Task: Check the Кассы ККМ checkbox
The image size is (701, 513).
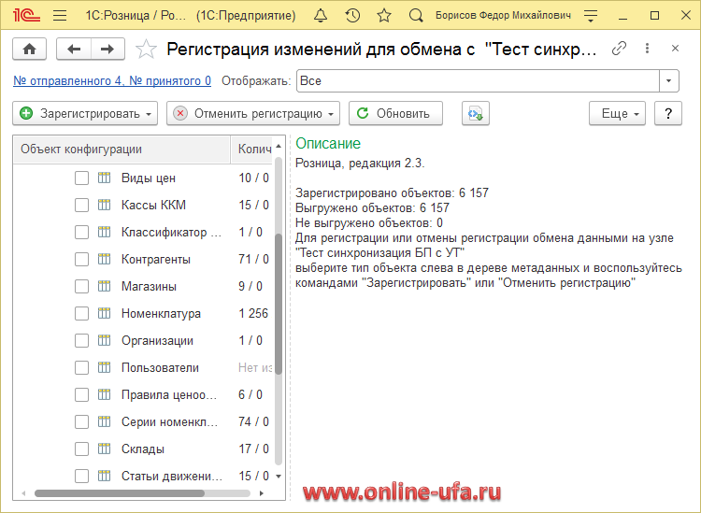Action: [x=81, y=206]
